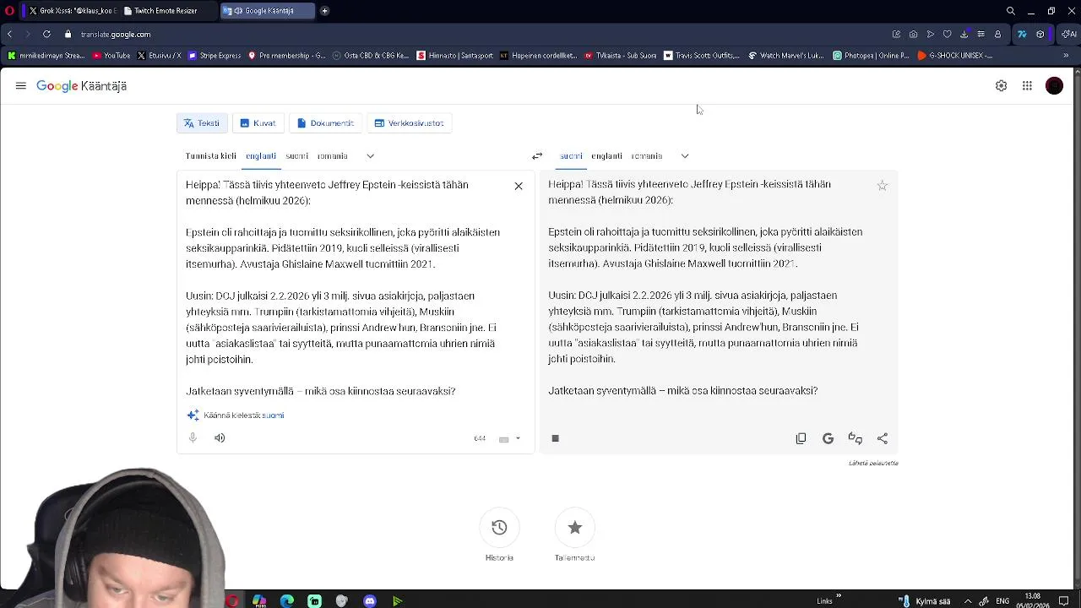Select romania as source language
Image resolution: width=1081 pixels, height=608 pixels.
pyautogui.click(x=333, y=156)
